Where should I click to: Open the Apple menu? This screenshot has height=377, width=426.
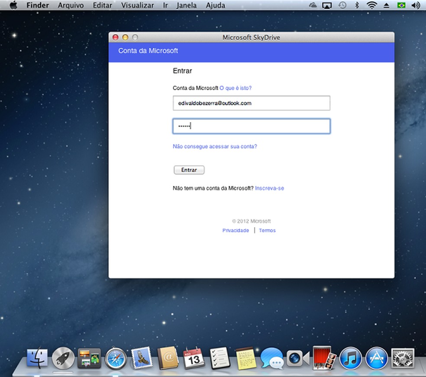point(13,5)
